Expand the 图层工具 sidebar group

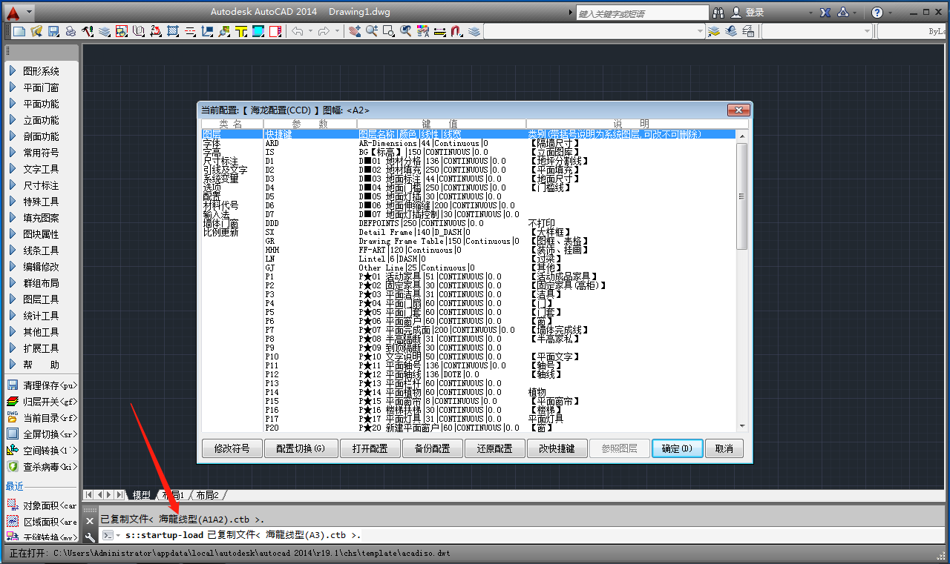[x=42, y=299]
